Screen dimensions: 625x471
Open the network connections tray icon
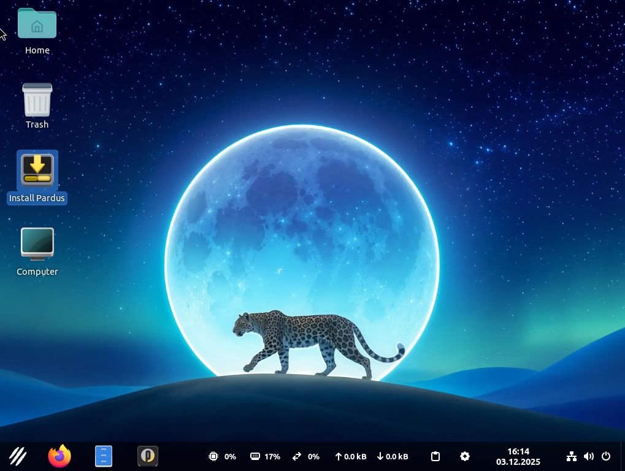pyautogui.click(x=572, y=456)
